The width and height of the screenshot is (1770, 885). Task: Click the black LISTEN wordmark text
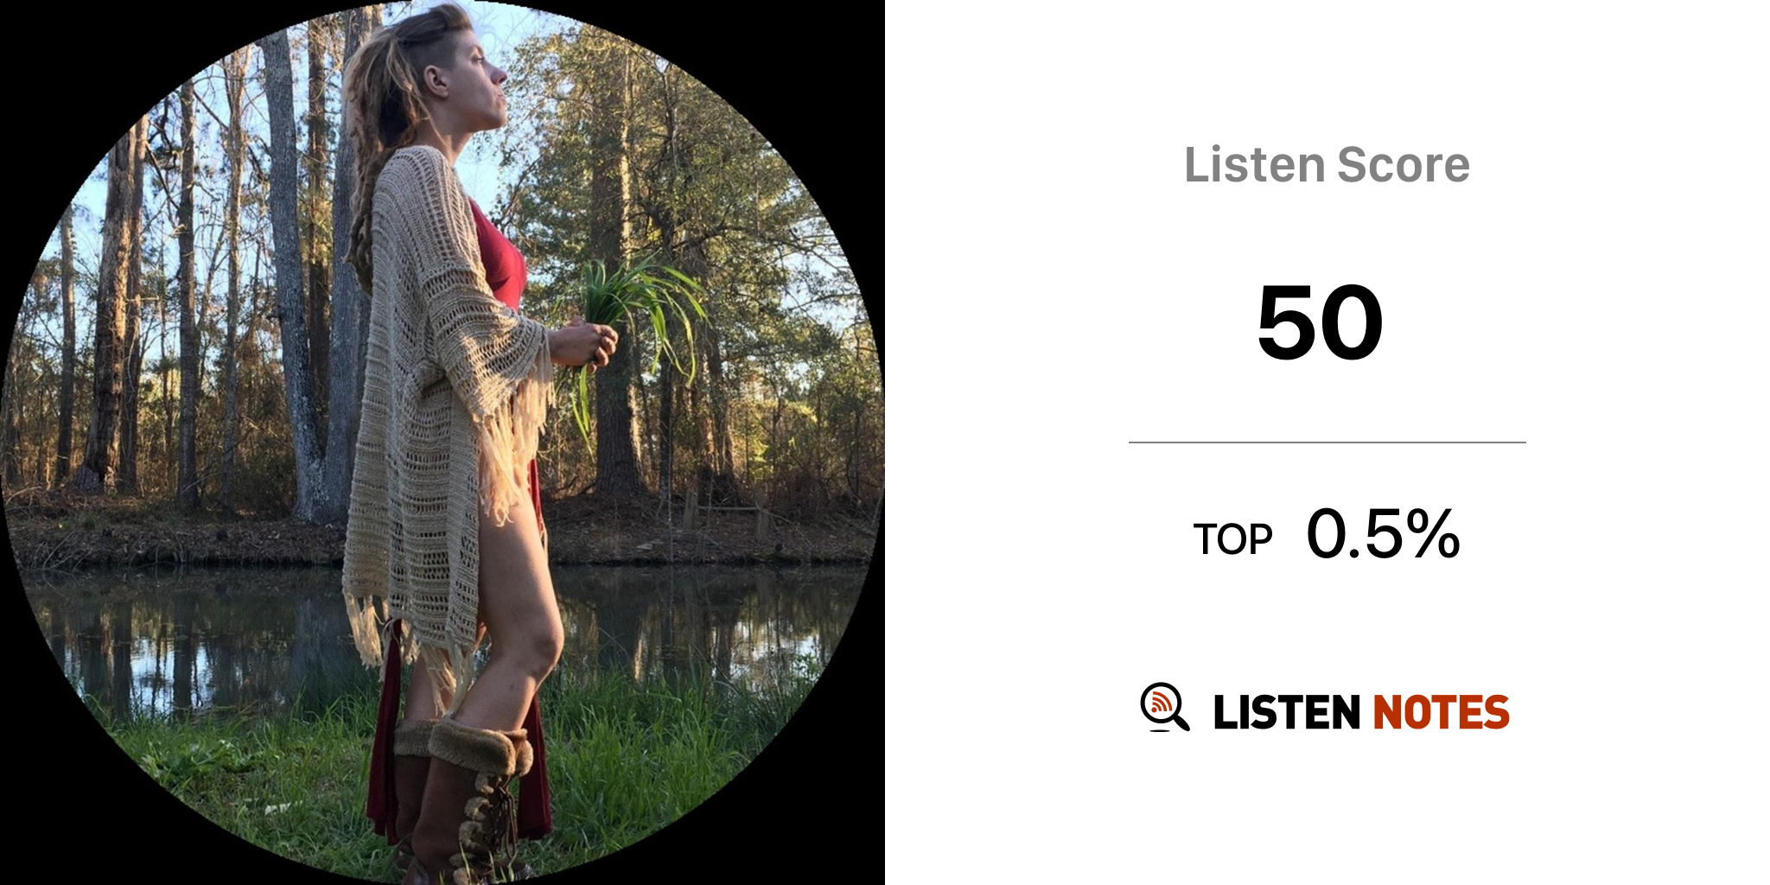tap(1286, 713)
